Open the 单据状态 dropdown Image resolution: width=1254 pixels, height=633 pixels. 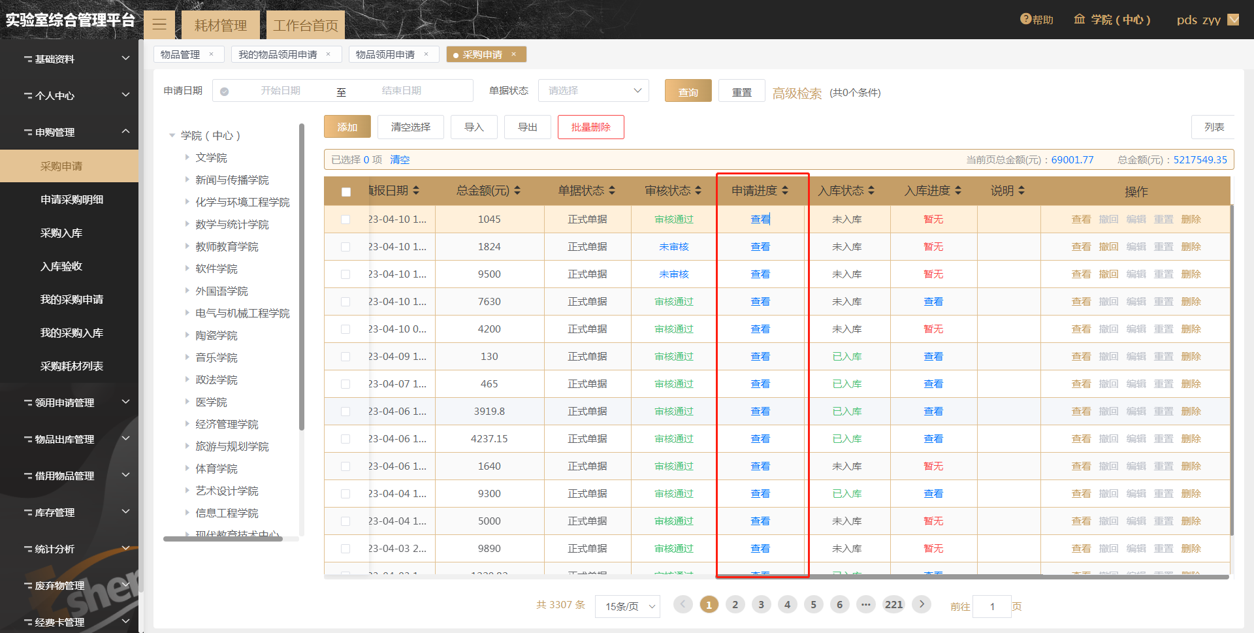[593, 91]
